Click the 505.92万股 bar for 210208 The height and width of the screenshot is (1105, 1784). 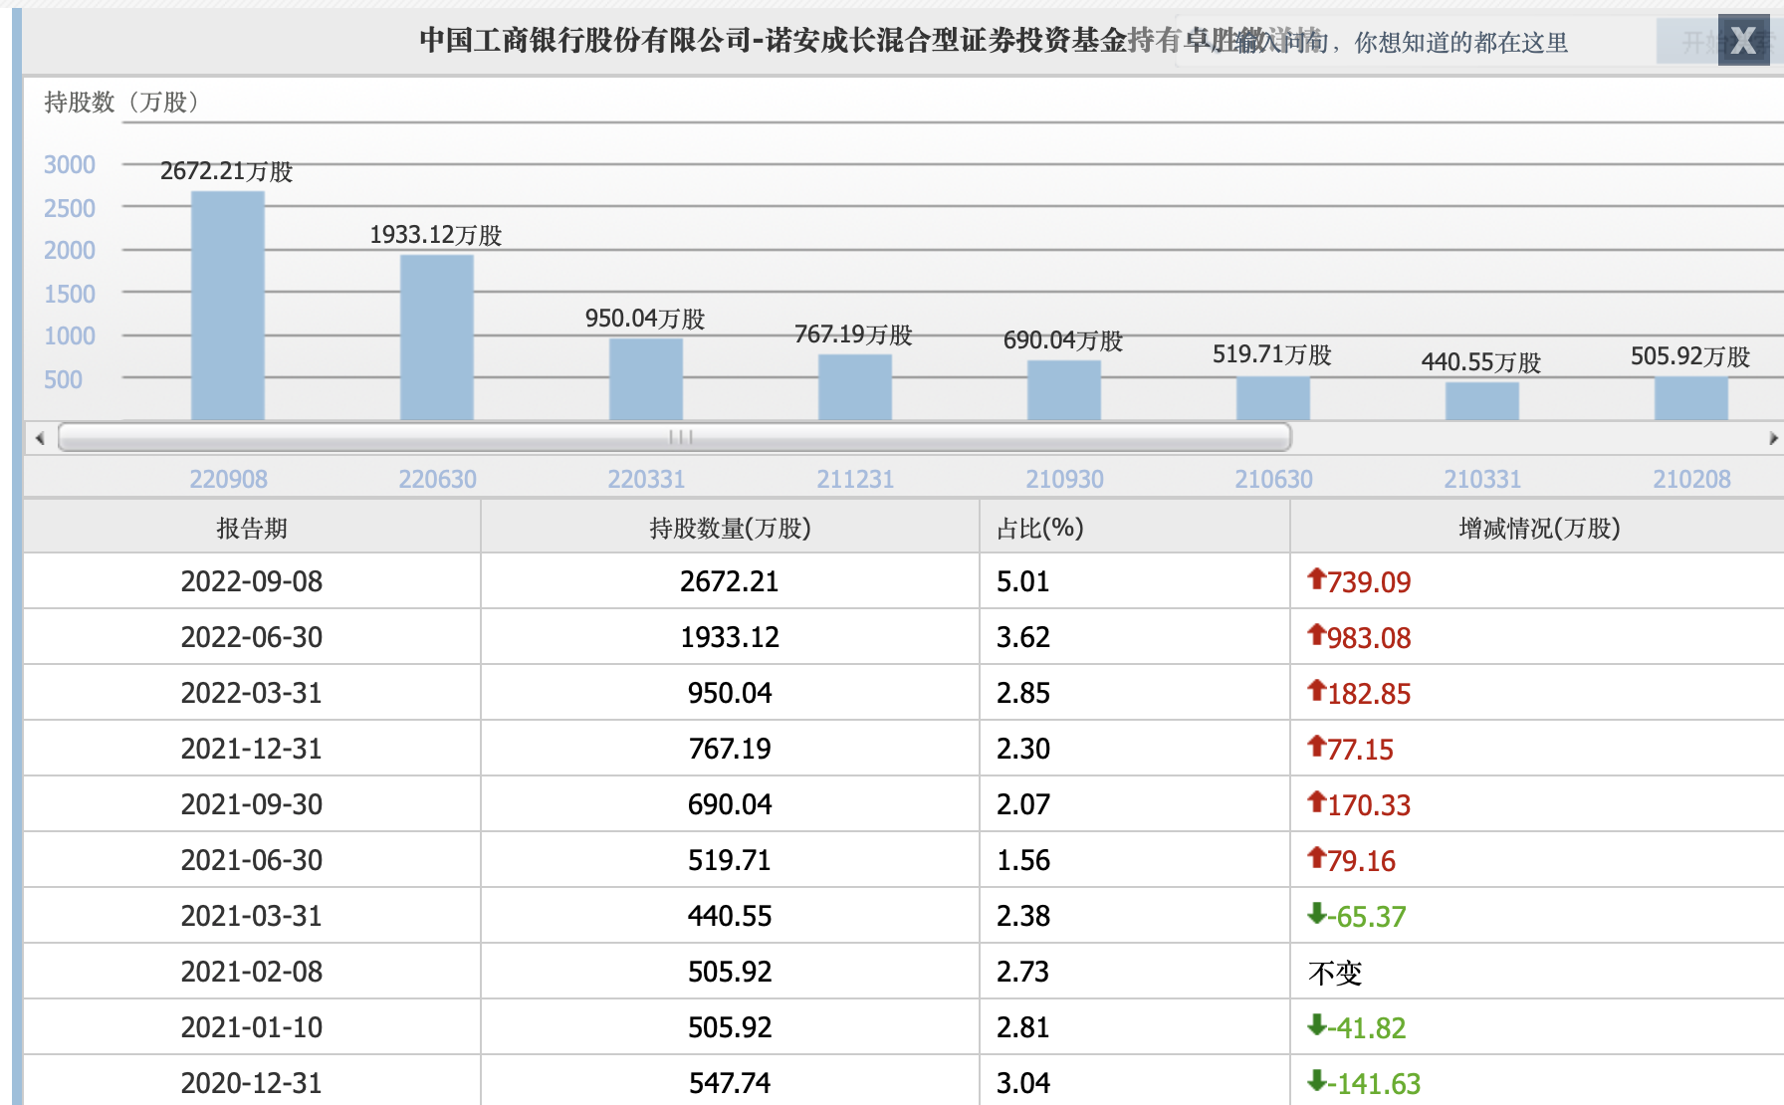[1691, 398]
